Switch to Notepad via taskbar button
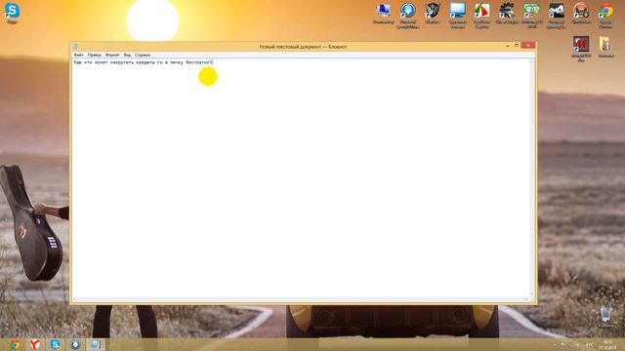The width and height of the screenshot is (625, 351). 96,344
